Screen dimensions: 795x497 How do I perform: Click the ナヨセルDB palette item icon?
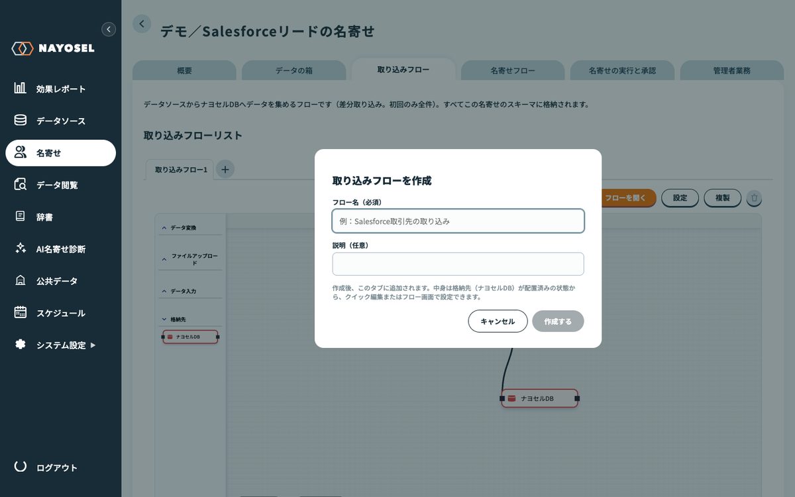(x=170, y=337)
